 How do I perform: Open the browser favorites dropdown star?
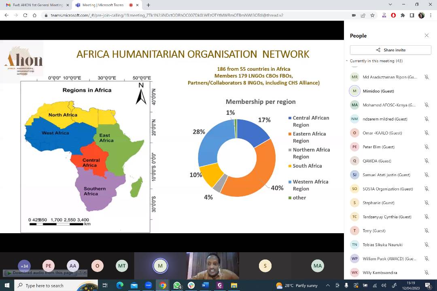tap(372, 15)
